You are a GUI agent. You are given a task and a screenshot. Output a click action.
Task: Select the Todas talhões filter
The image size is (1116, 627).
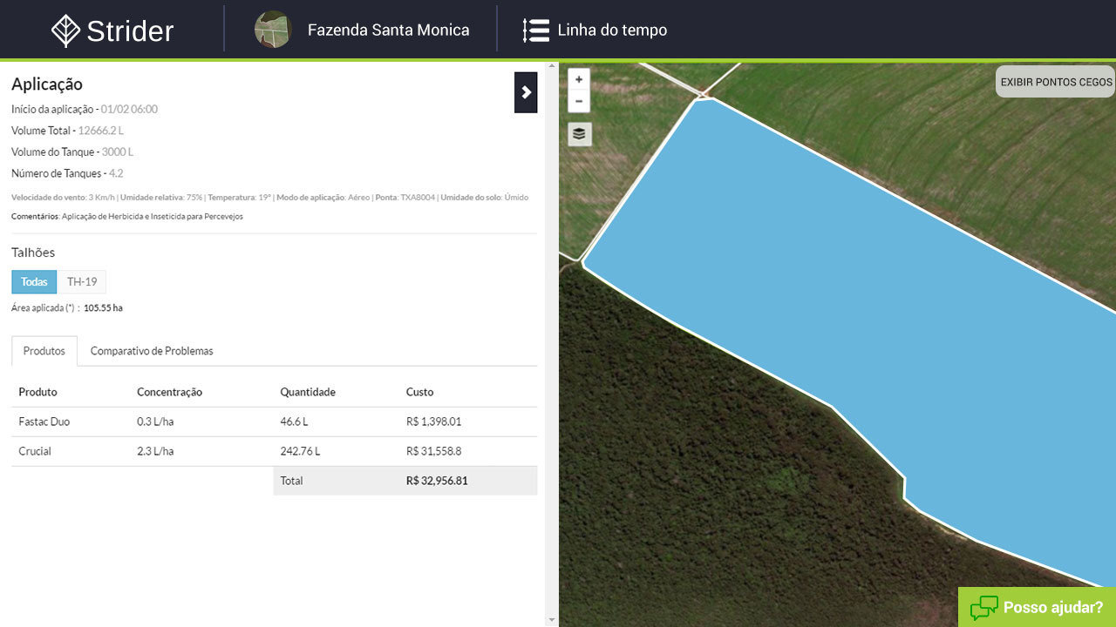[34, 282]
